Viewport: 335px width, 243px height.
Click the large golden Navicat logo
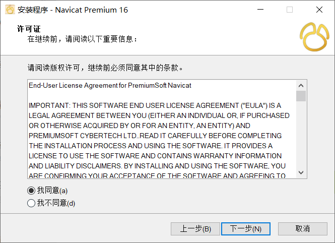[x=314, y=37]
